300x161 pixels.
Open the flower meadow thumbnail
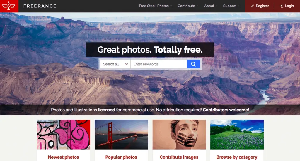[x=237, y=135]
